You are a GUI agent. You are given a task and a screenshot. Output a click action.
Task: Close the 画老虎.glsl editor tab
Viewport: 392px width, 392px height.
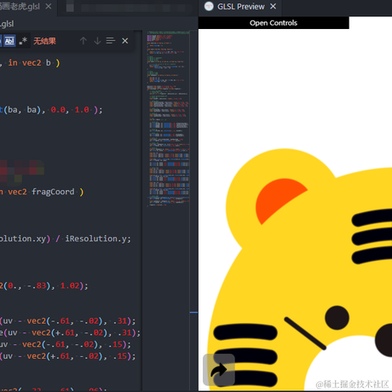pos(49,6)
